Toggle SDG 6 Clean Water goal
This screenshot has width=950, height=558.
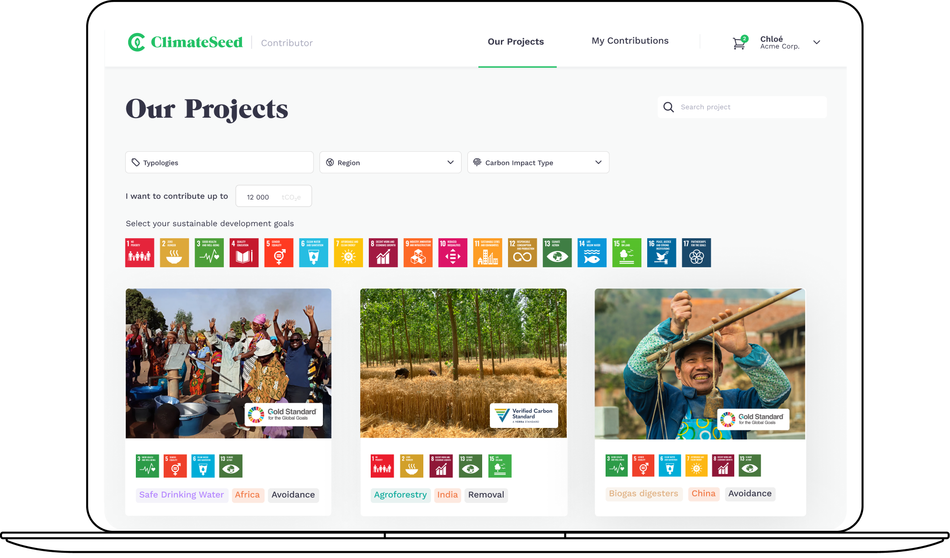pos(313,252)
